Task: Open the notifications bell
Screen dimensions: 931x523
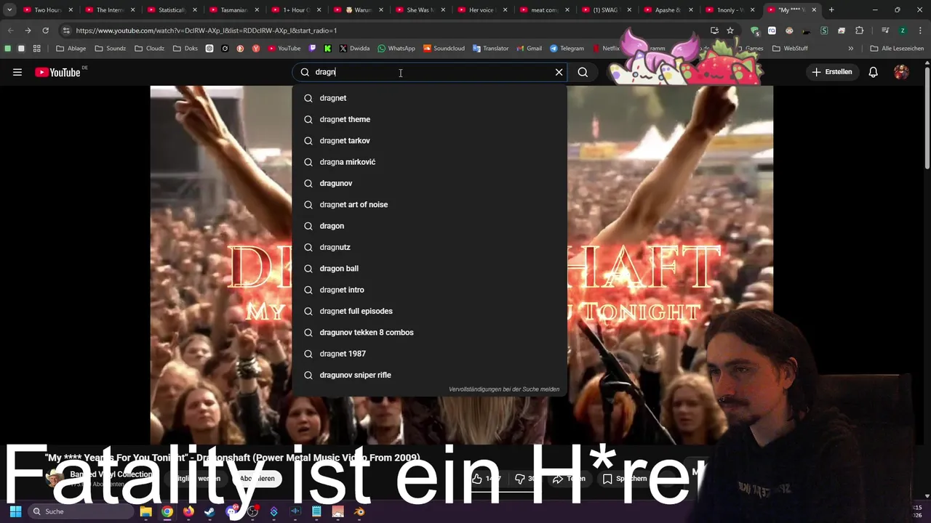Action: click(x=874, y=72)
